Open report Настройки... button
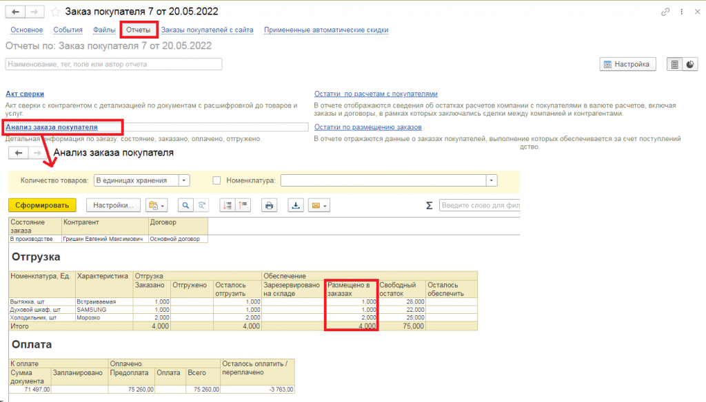 [x=113, y=206]
